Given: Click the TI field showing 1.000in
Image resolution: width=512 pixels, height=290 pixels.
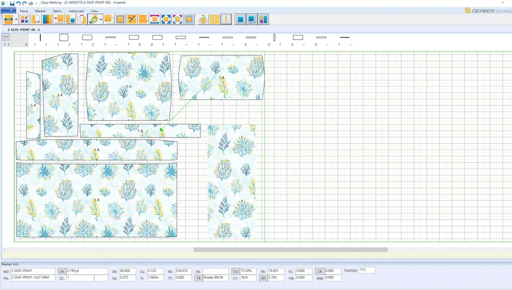Looking at the screenshot, I should click(x=155, y=278).
